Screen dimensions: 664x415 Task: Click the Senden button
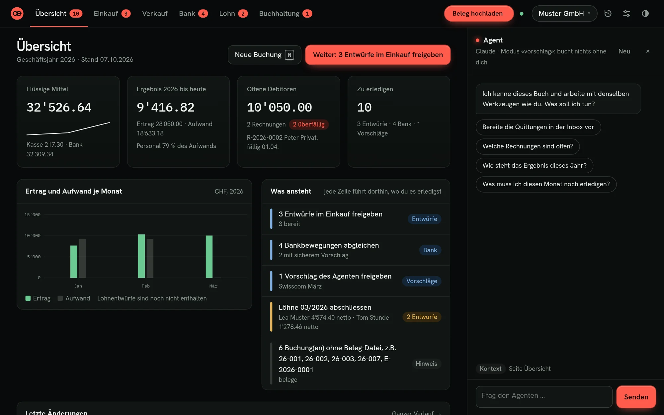coord(636,397)
